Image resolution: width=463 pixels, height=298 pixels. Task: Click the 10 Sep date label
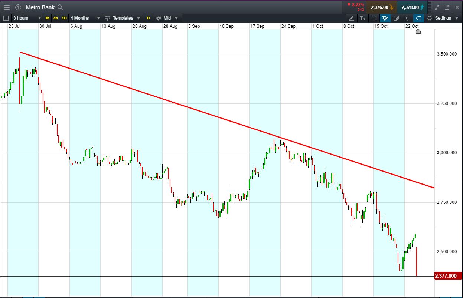(226, 26)
